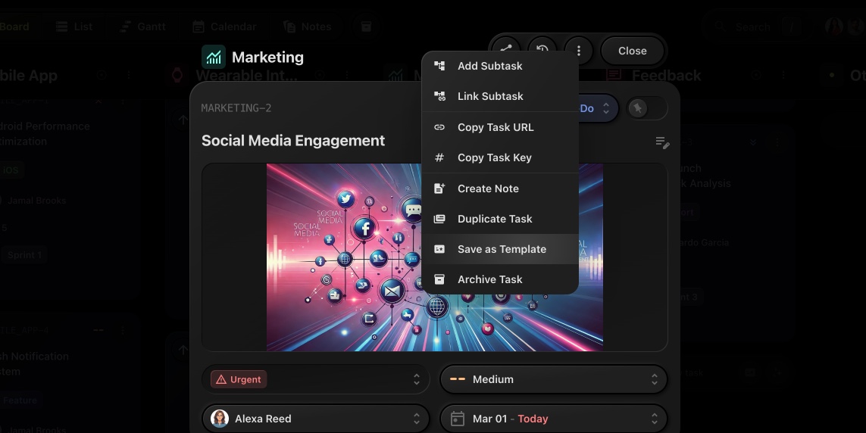
Task: Open task history with the clock icon
Action: pyautogui.click(x=542, y=51)
